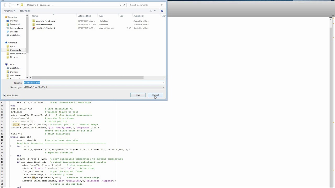Click the imwrite call on line 38
The image size is (335, 188).
pos(55,128)
